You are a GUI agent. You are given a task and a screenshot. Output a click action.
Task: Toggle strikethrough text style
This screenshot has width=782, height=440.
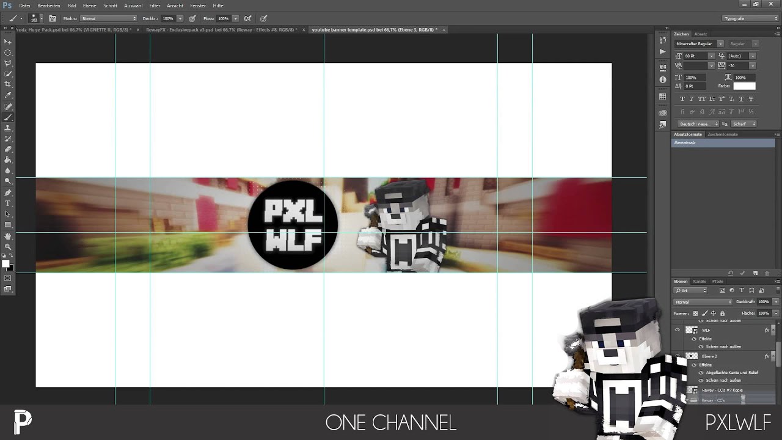pyautogui.click(x=751, y=99)
